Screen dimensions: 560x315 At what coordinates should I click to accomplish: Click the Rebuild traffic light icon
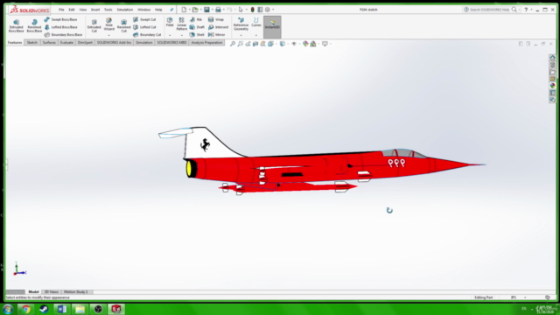point(253,10)
